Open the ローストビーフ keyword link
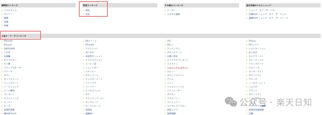Viewport: 322px width, 115px height. (93, 106)
